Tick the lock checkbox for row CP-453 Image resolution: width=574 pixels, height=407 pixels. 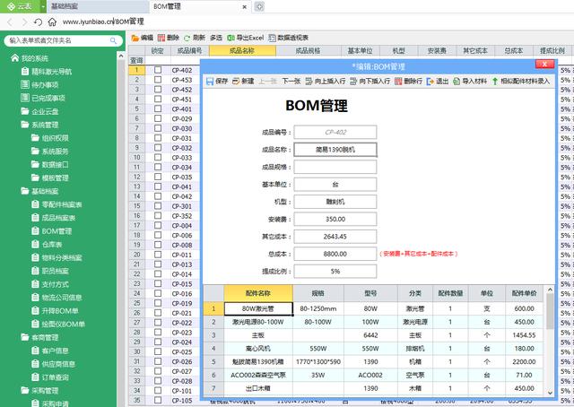point(158,90)
